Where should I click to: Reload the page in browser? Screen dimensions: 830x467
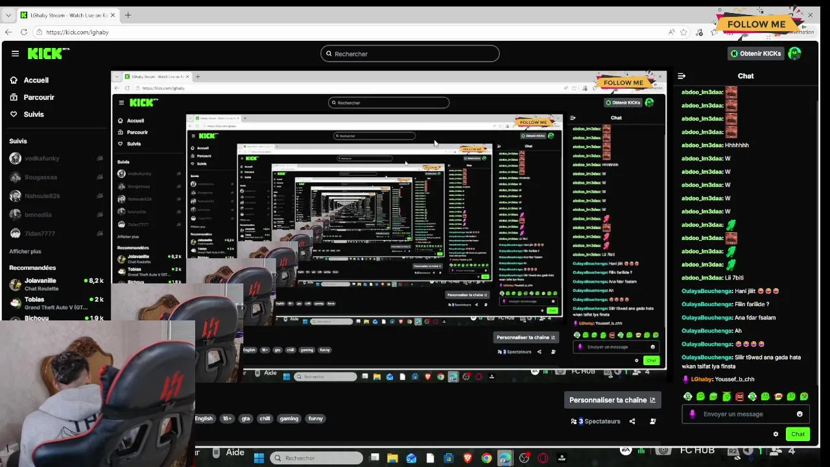[x=24, y=32]
